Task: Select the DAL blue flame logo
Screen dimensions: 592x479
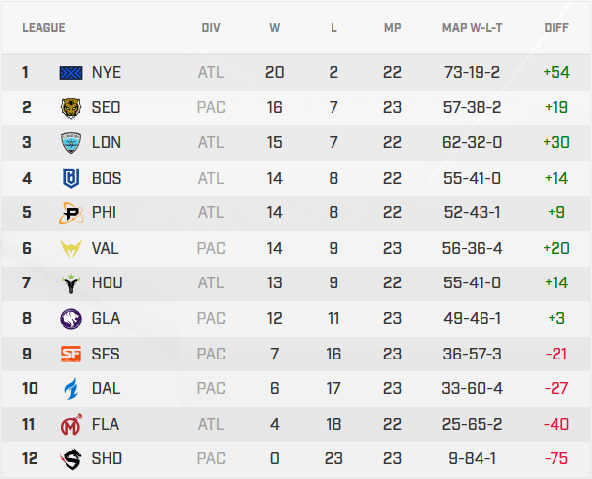Action: pyautogui.click(x=72, y=389)
